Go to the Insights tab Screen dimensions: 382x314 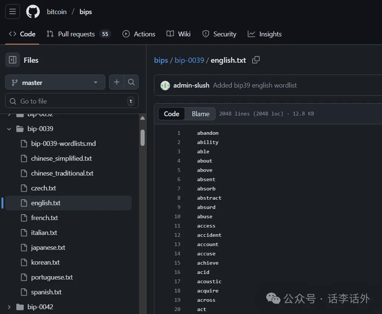coord(265,34)
